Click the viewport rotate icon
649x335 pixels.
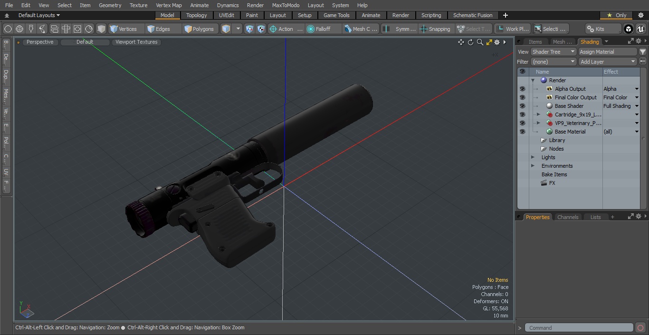click(470, 42)
